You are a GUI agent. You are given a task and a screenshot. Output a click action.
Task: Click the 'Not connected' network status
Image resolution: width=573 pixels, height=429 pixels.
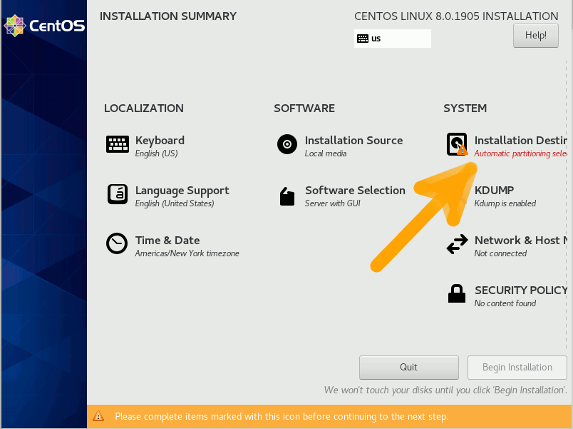500,253
